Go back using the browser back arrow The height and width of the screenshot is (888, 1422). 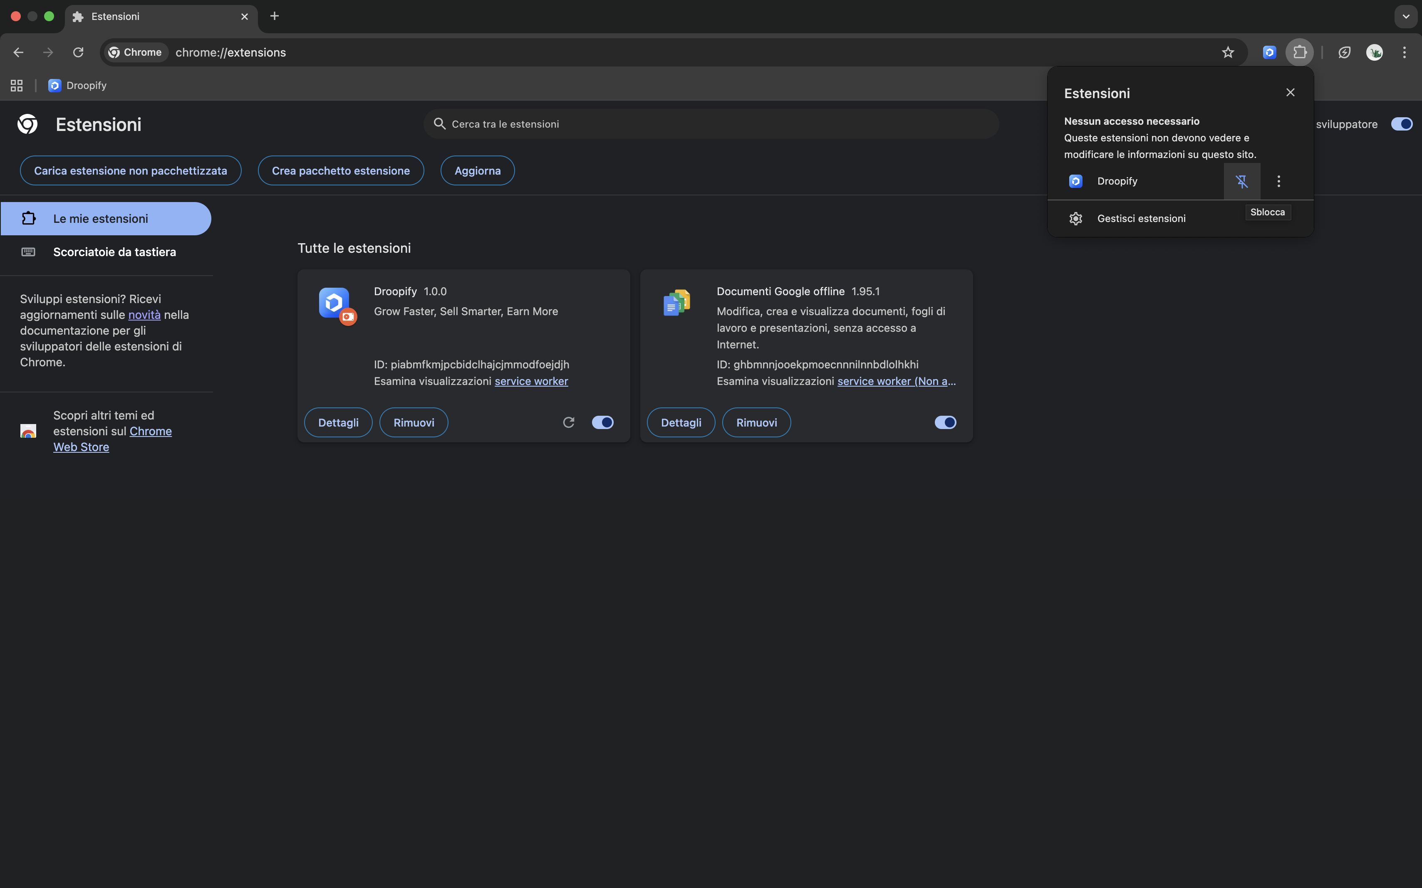(18, 52)
